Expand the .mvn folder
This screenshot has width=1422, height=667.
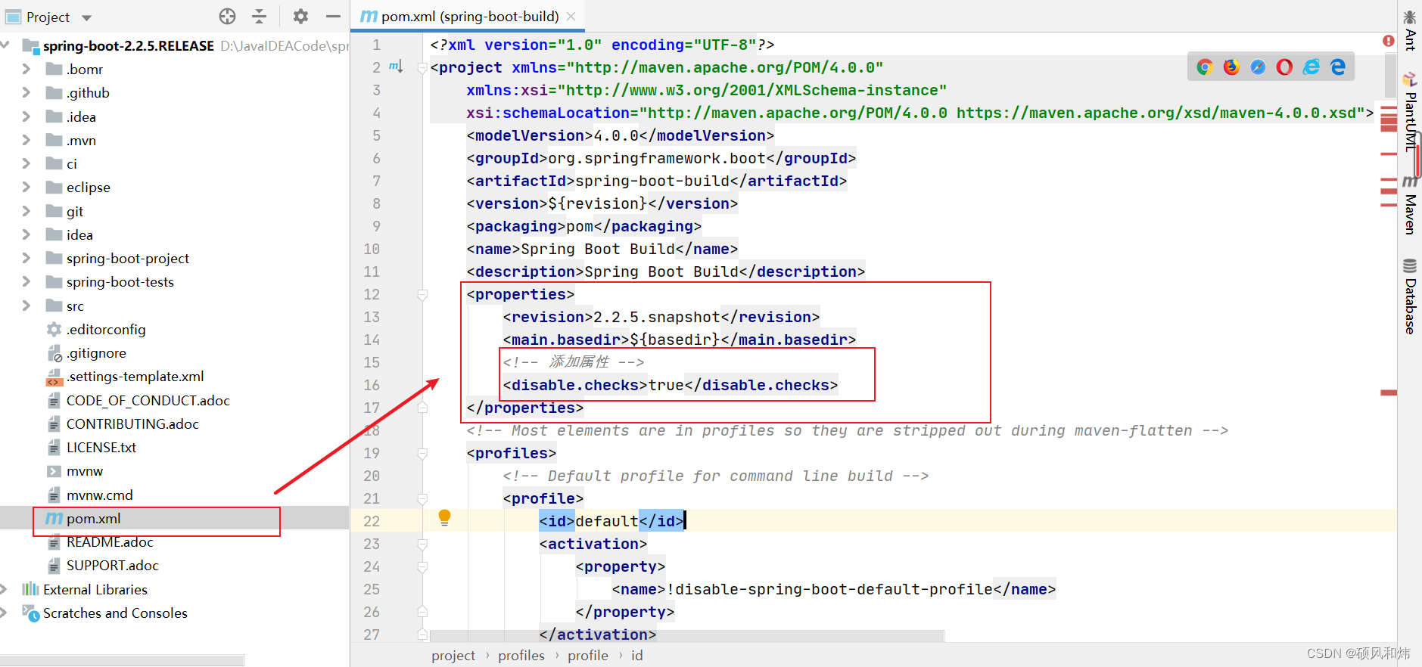pyautogui.click(x=26, y=140)
